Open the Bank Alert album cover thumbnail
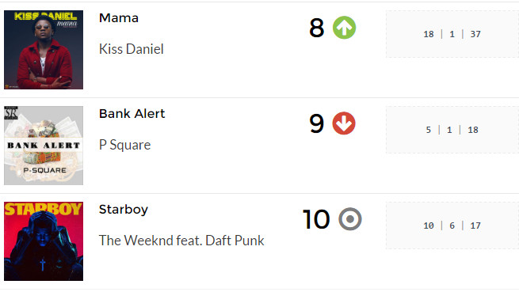The height and width of the screenshot is (307, 519). coord(44,146)
